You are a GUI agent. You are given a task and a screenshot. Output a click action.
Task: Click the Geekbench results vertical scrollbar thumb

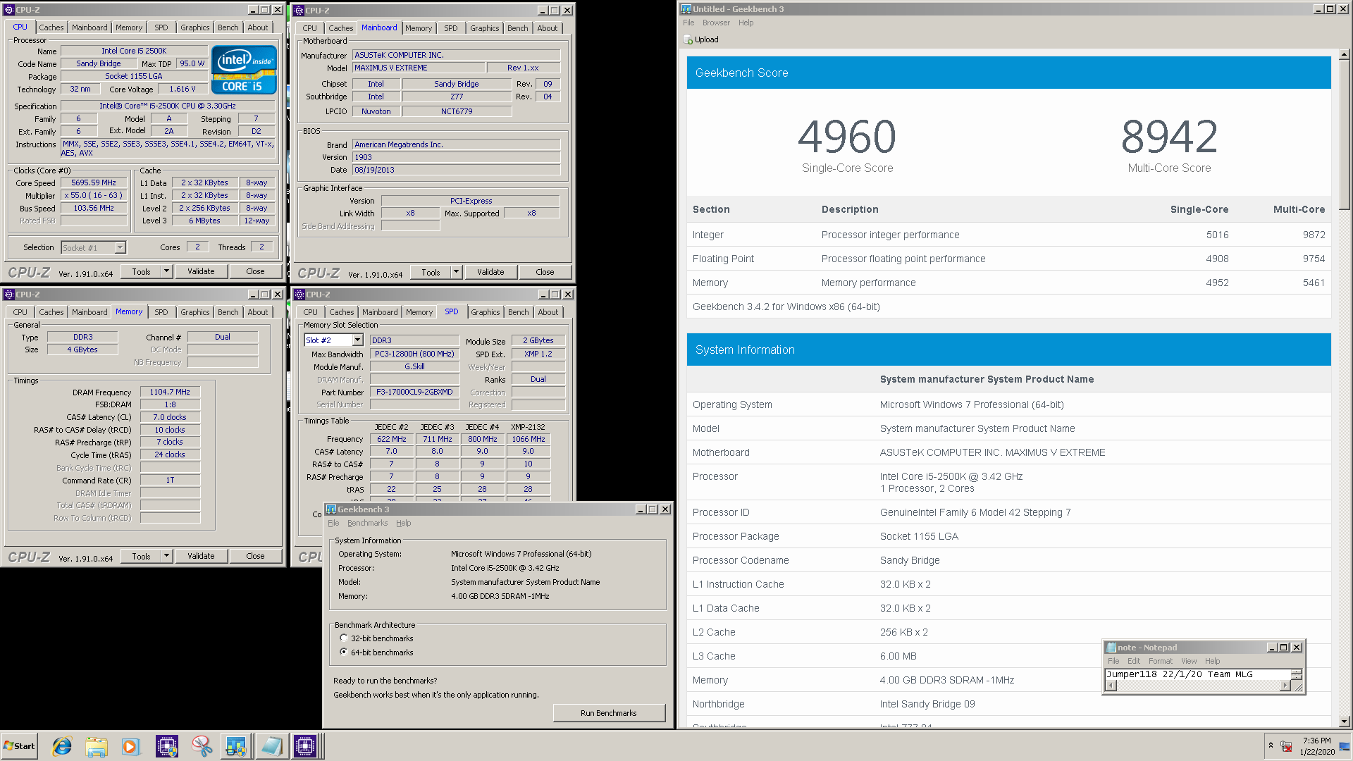pos(1344,135)
